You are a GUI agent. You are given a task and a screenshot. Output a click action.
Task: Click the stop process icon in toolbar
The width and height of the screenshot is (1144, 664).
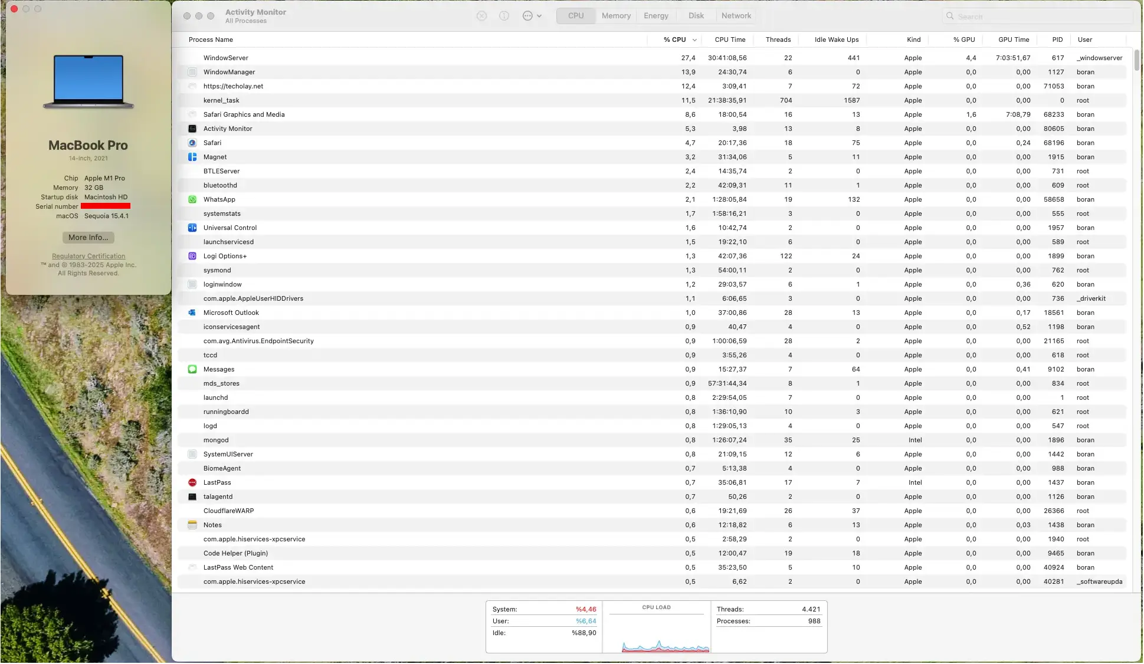(x=482, y=16)
